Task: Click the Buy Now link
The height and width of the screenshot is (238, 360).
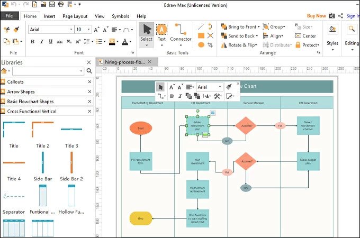Action: (317, 16)
